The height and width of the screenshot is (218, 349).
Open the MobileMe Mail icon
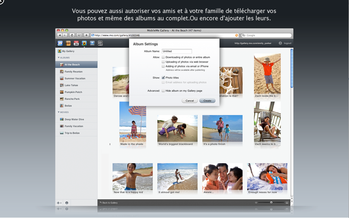point(60,43)
